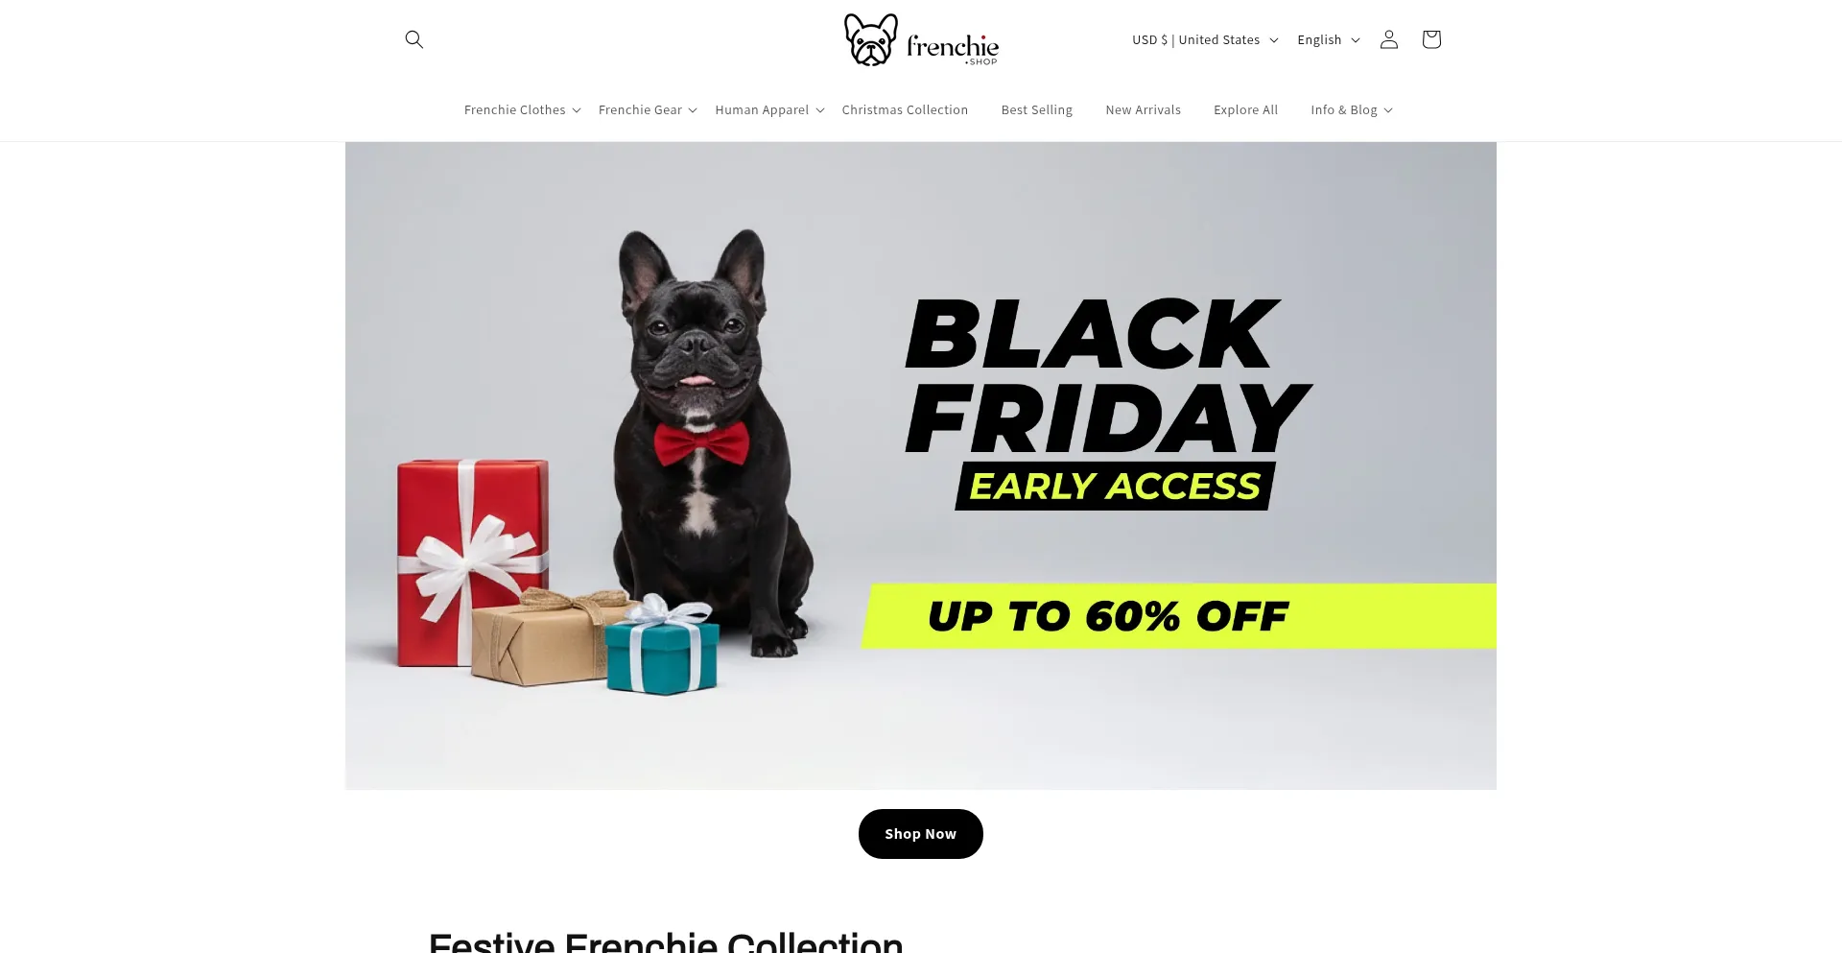The height and width of the screenshot is (953, 1842).
Task: Open New Arrivals page
Action: click(1143, 109)
